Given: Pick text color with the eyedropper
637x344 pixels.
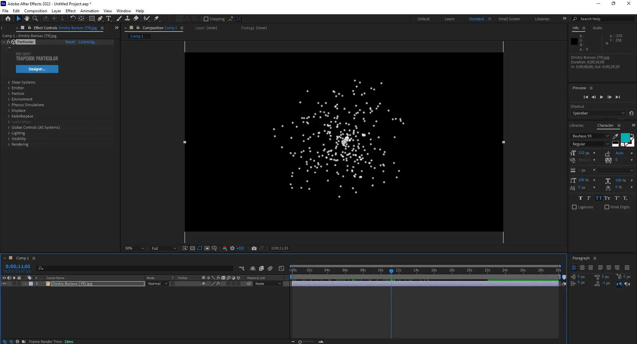Looking at the screenshot, I should (615, 136).
